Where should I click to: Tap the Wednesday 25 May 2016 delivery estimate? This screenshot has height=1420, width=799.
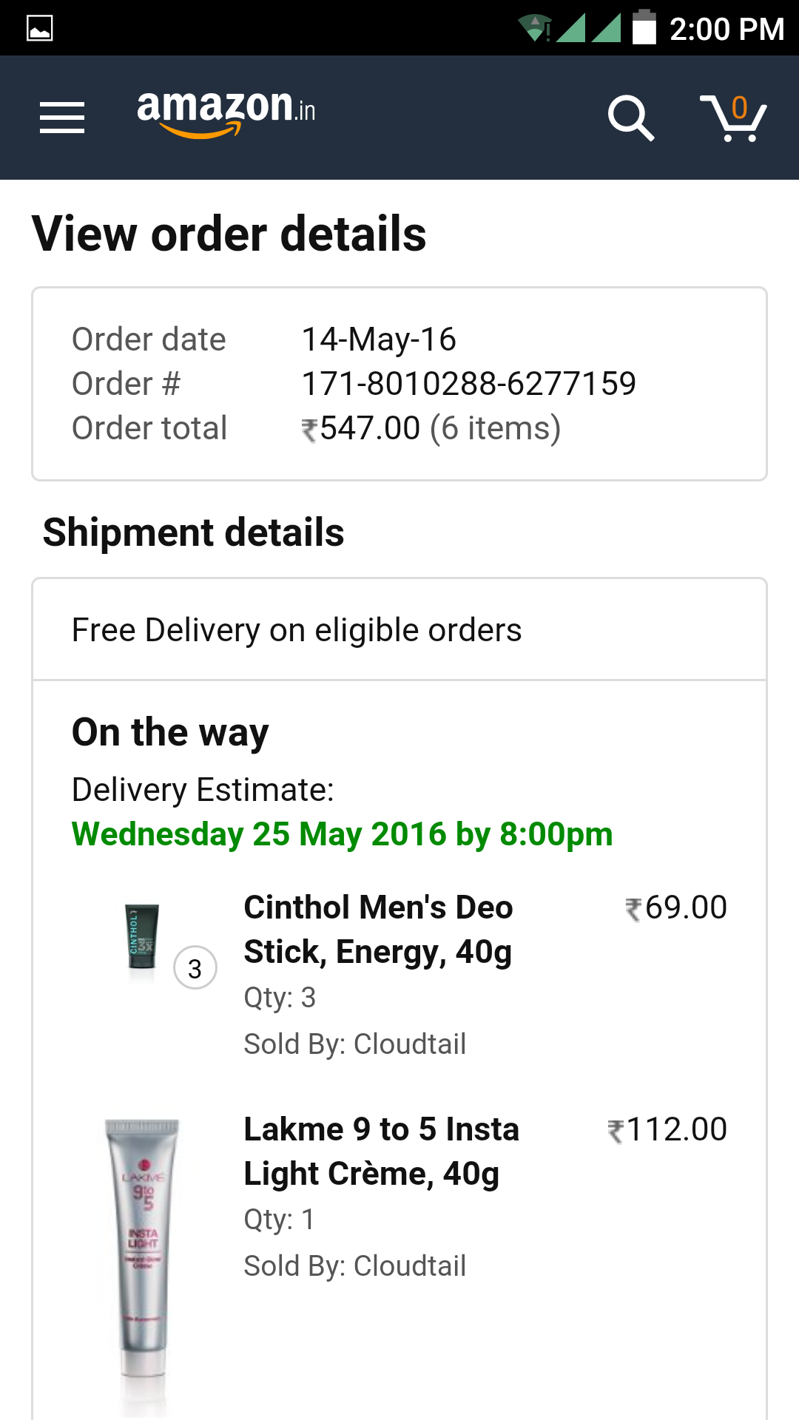343,834
